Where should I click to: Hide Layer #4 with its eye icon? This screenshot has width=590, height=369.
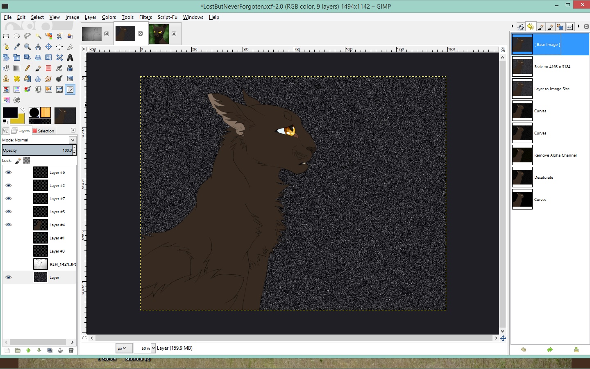[x=8, y=225]
